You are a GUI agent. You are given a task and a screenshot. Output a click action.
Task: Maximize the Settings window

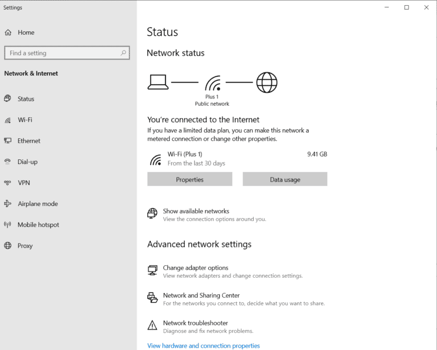[406, 7]
